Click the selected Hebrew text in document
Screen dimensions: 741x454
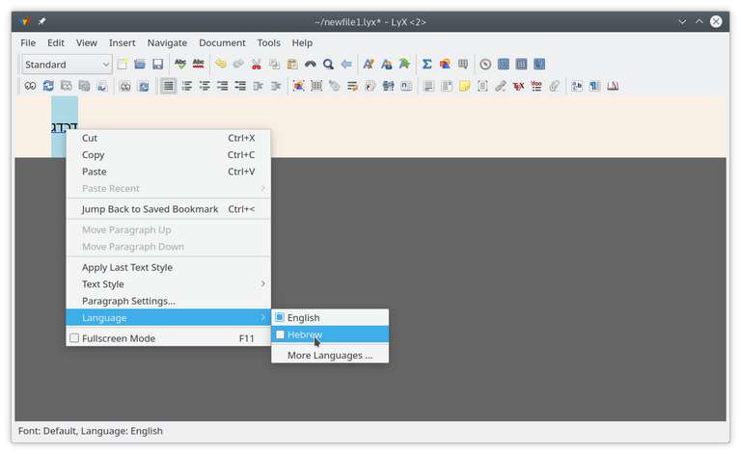click(64, 127)
